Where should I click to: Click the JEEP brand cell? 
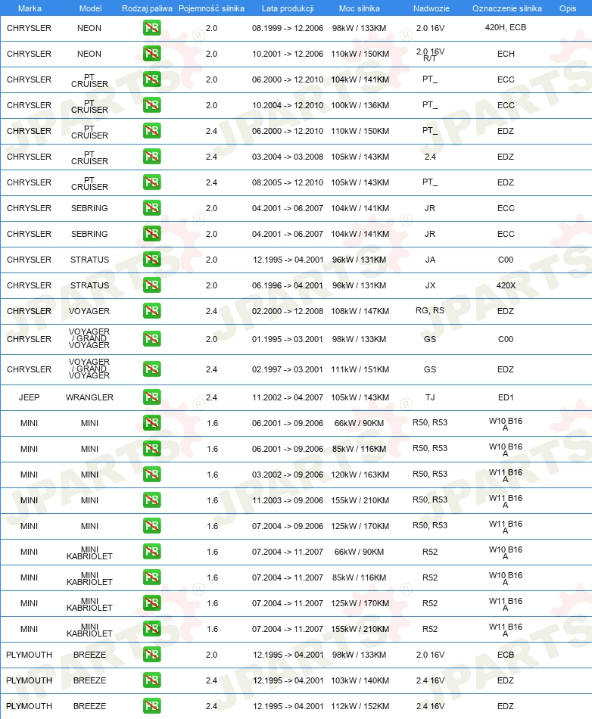pyautogui.click(x=29, y=397)
